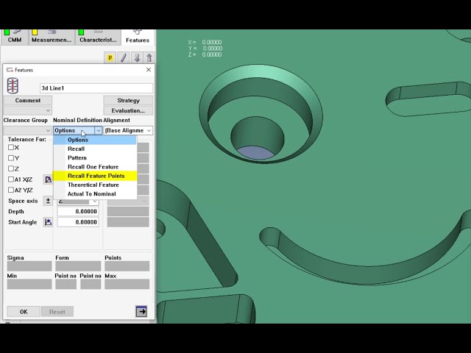Open the Characteristics tab
This screenshot has width=471, height=353.
(x=98, y=38)
